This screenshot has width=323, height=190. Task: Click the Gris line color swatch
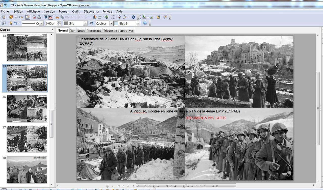(66, 23)
